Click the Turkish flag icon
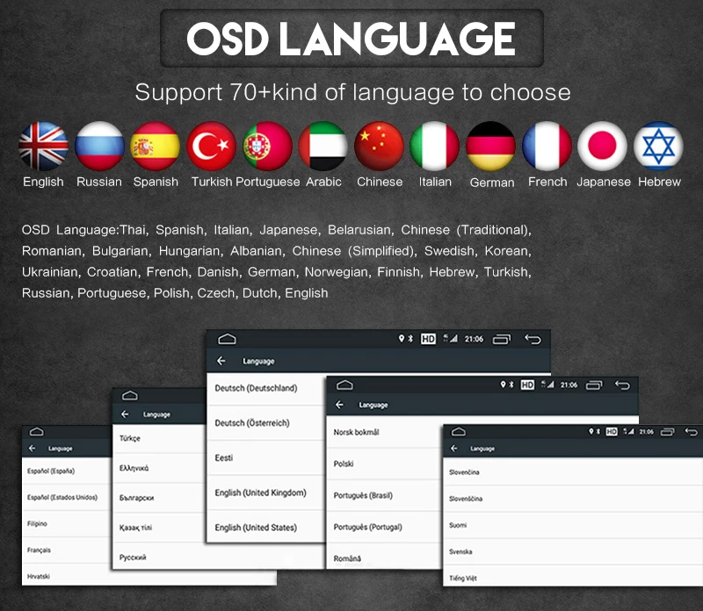Viewport: 703px width, 611px height. point(211,146)
